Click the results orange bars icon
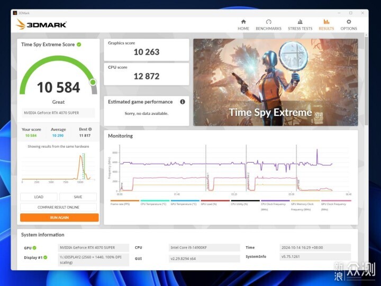The height and width of the screenshot is (286, 381). click(x=326, y=22)
